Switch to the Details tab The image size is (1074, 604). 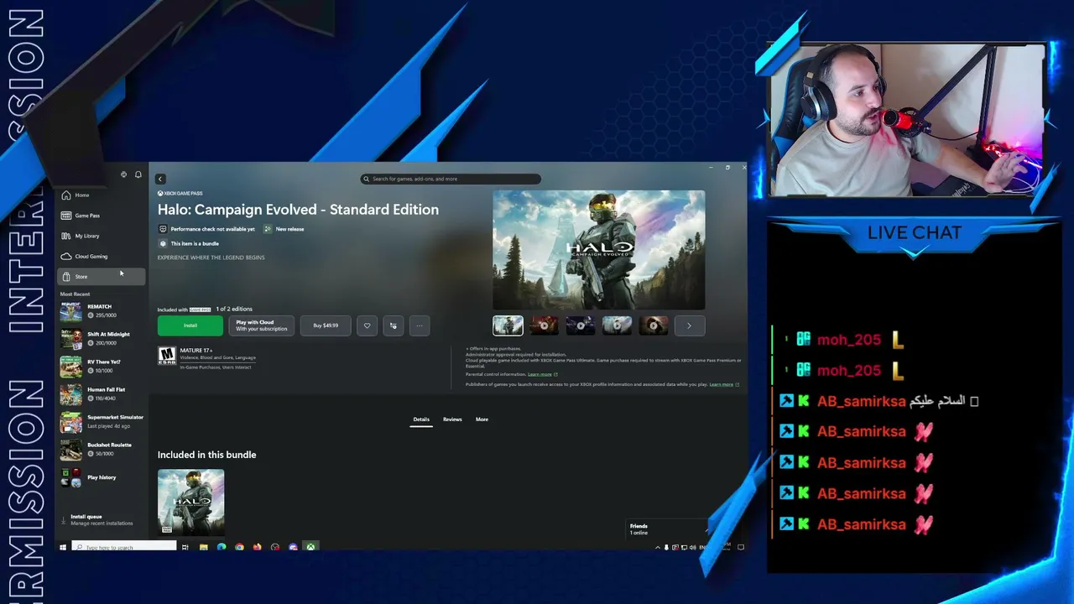click(421, 419)
